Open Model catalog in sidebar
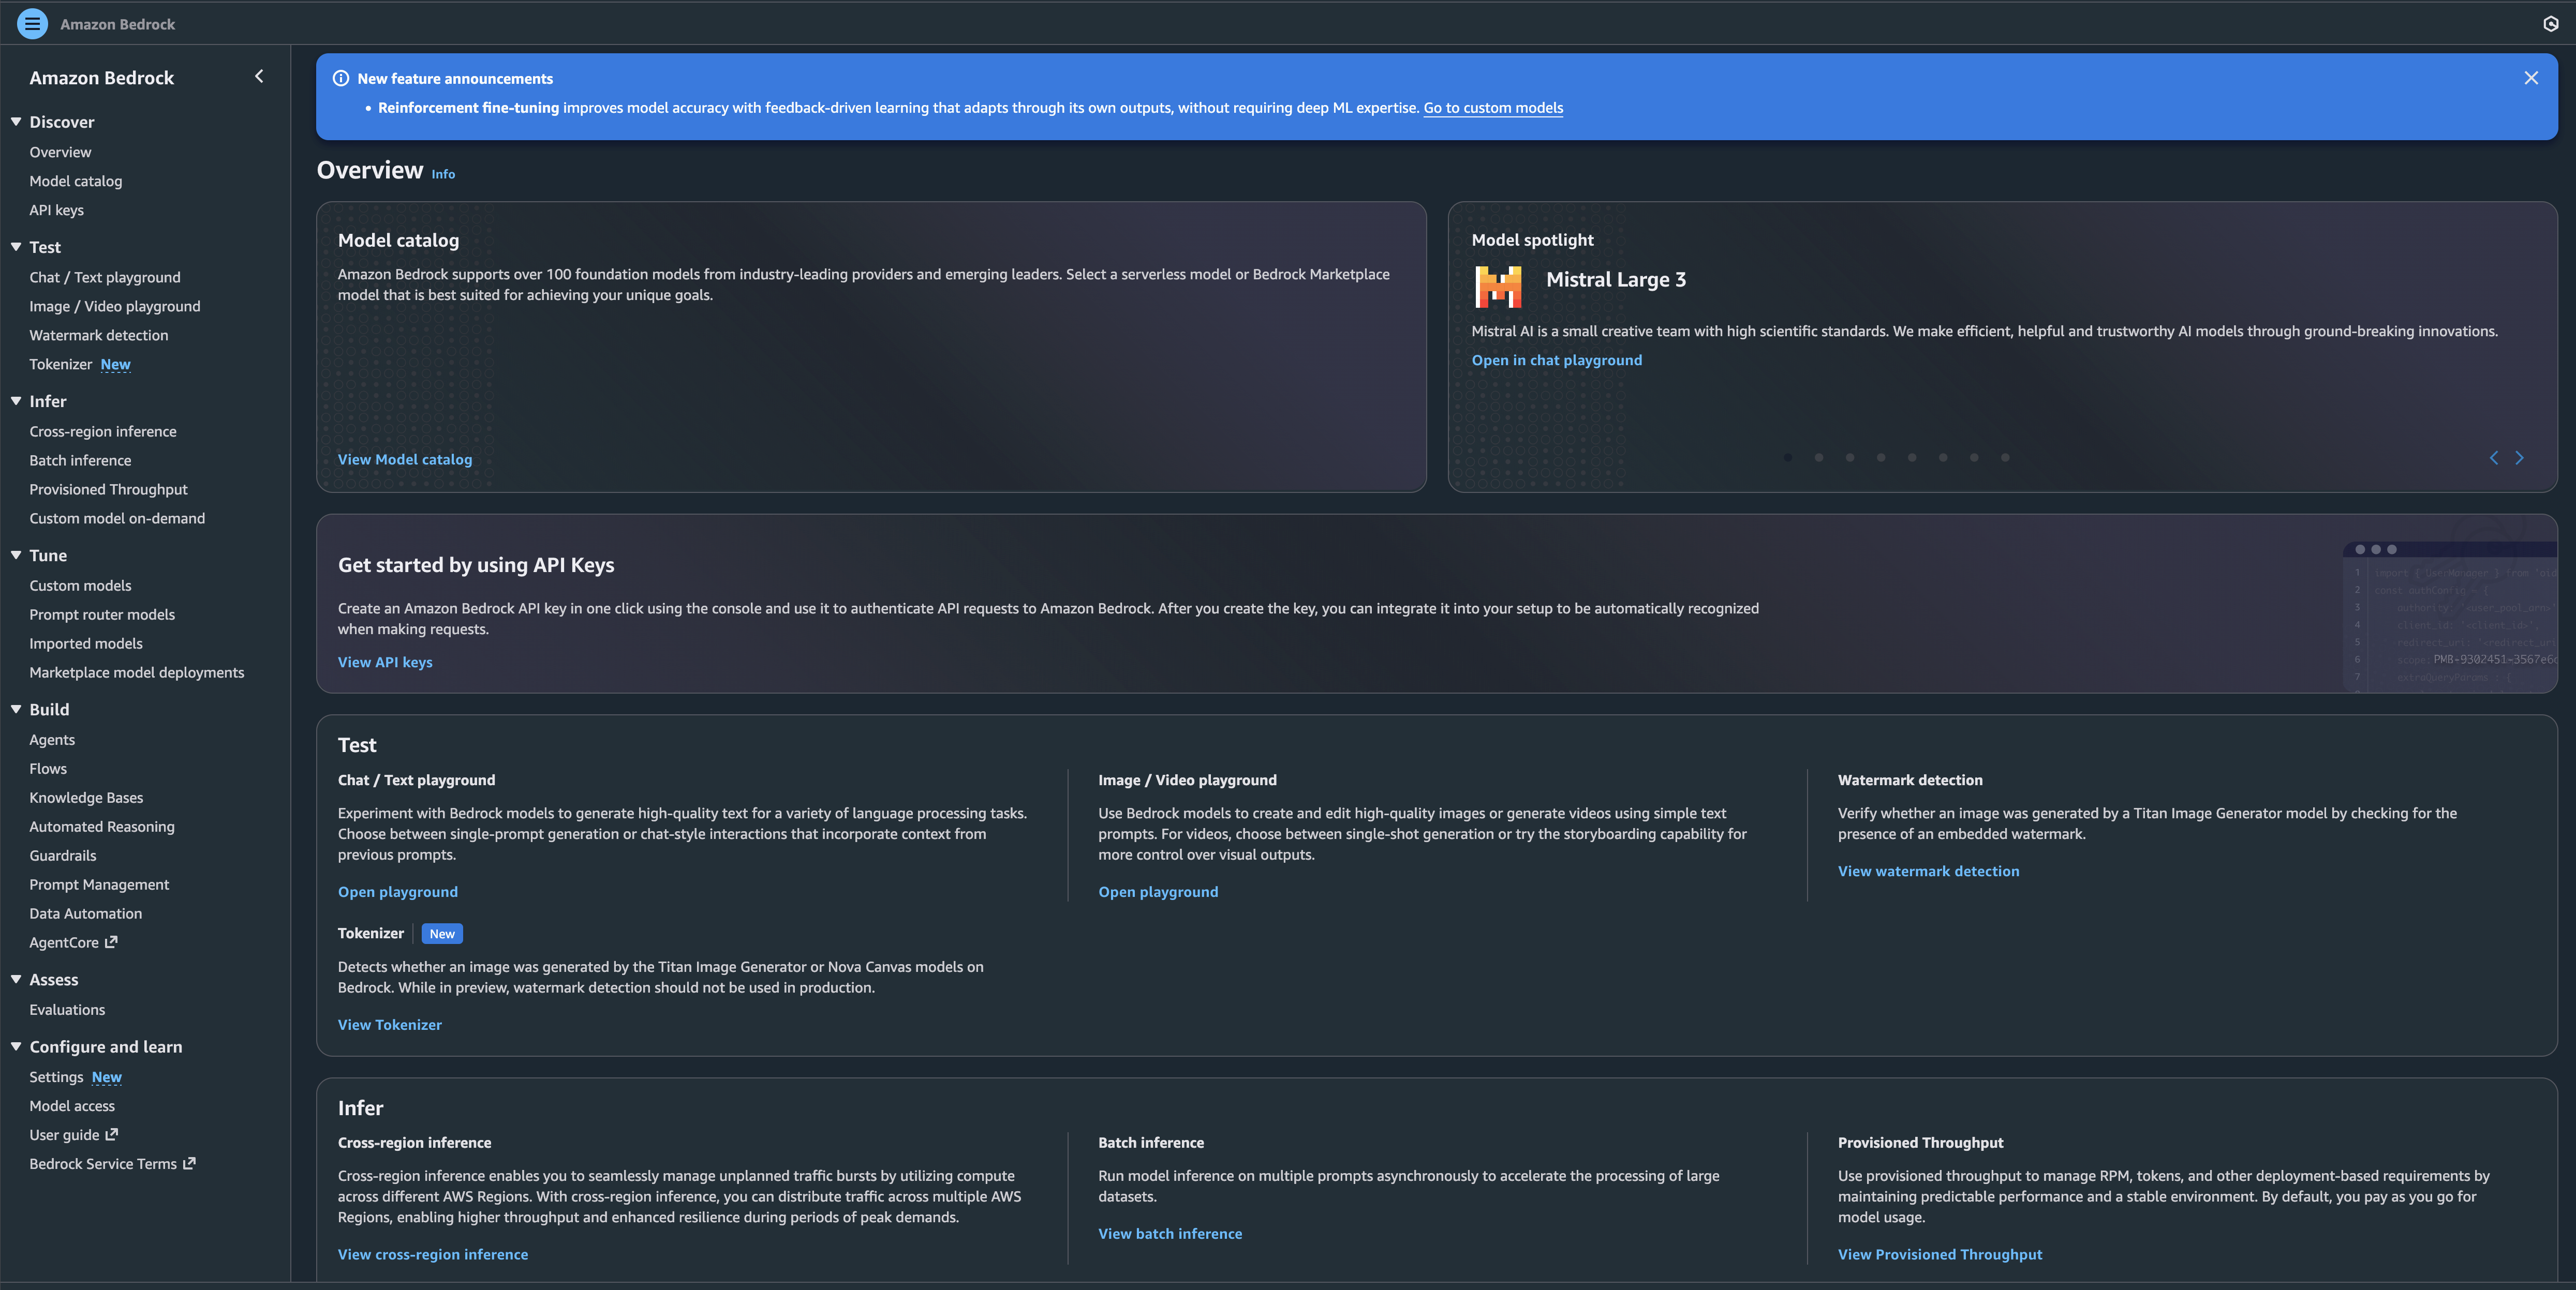 pyautogui.click(x=76, y=181)
